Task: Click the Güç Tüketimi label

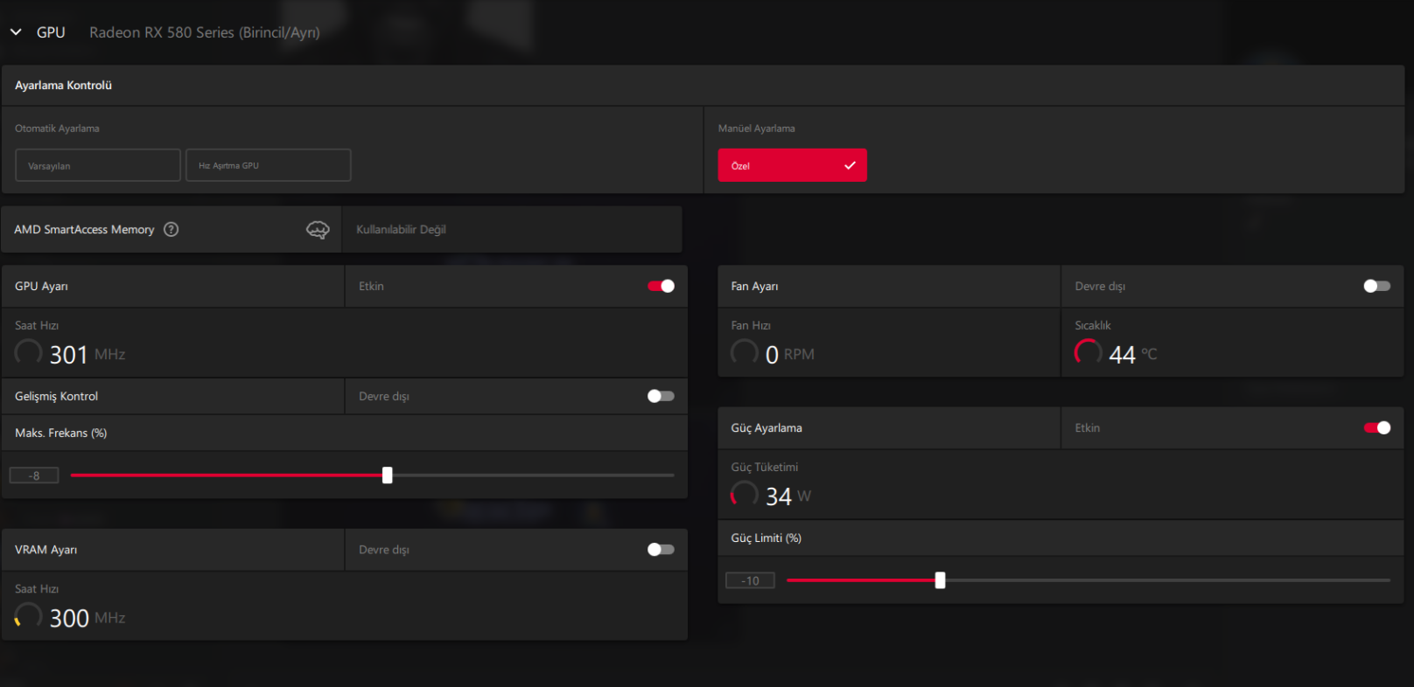Action: [x=765, y=467]
